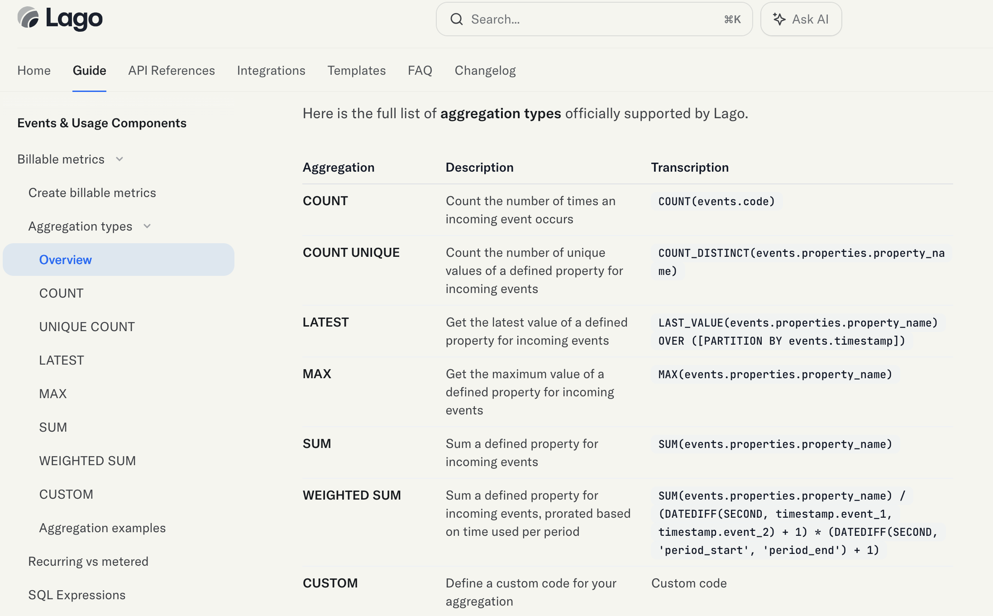The width and height of the screenshot is (993, 616).
Task: Click the Lago logo icon
Action: point(28,18)
